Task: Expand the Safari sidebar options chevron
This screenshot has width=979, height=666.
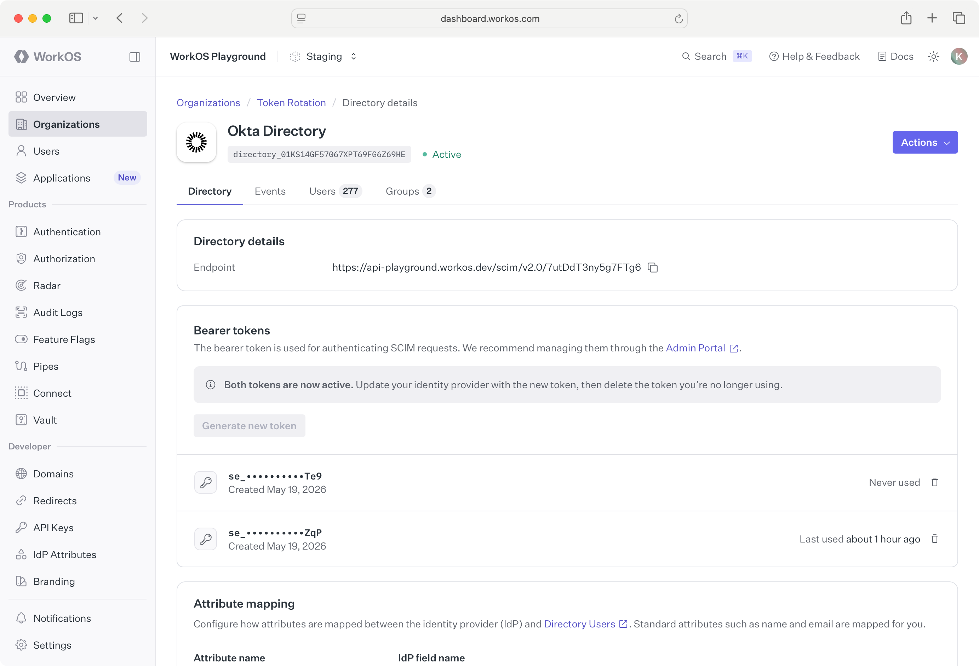Action: coord(96,18)
